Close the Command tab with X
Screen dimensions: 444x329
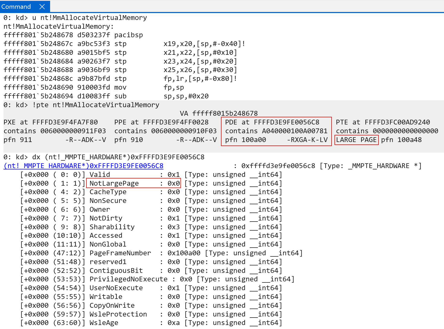42,7
